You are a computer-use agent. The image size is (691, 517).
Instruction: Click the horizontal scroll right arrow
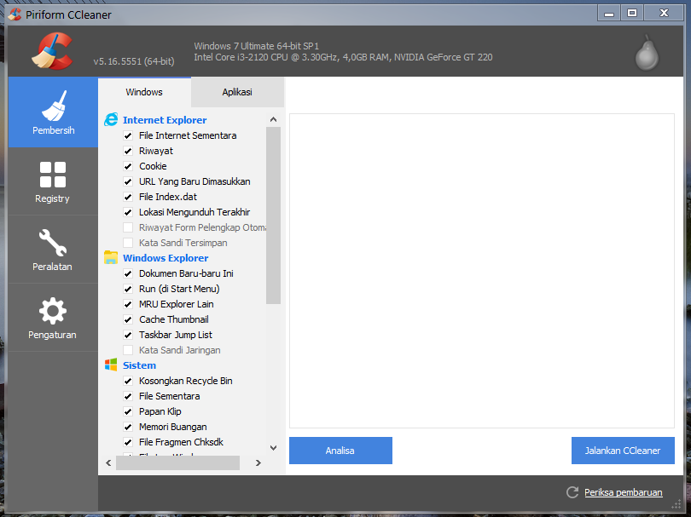tap(258, 462)
